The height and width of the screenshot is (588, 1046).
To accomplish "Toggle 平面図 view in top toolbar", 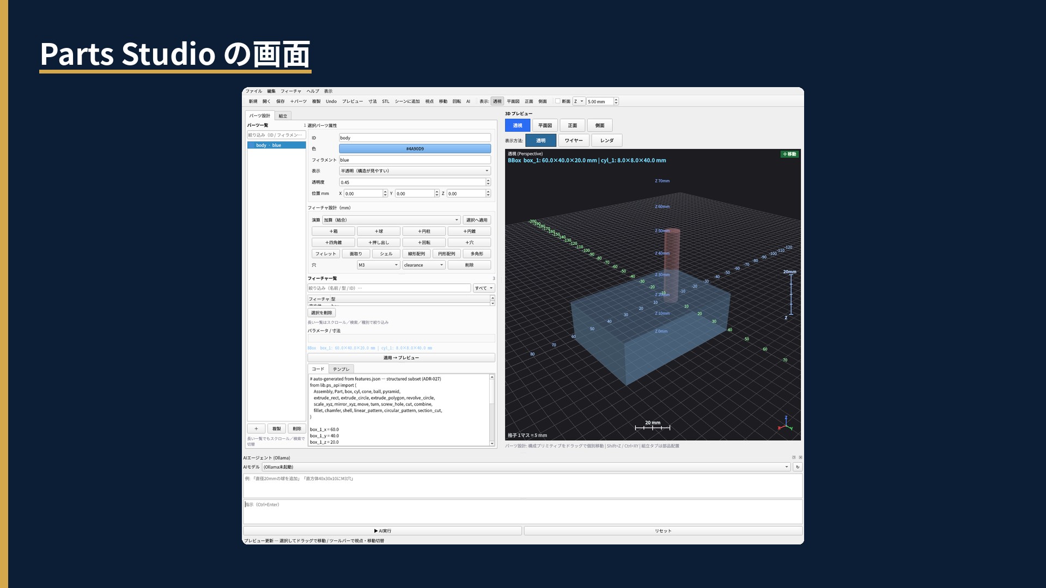I will tap(513, 101).
